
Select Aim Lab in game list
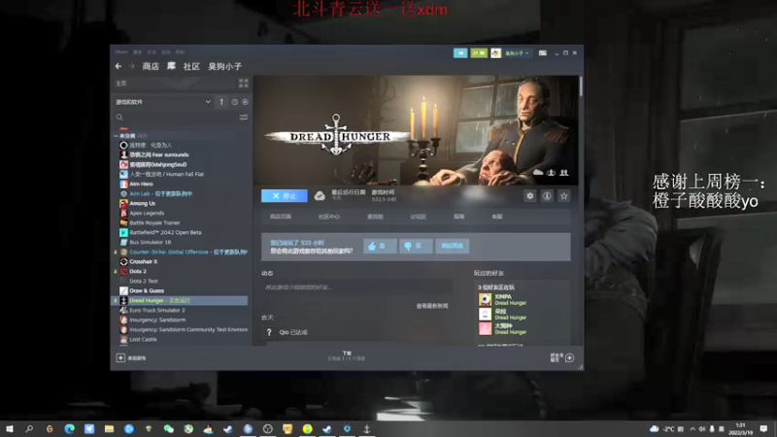coord(160,193)
